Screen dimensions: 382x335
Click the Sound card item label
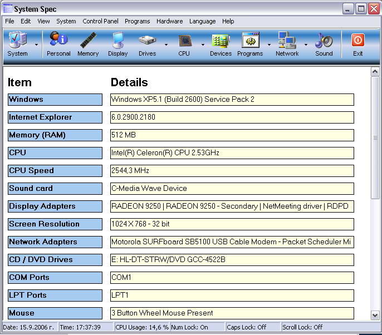[55, 189]
